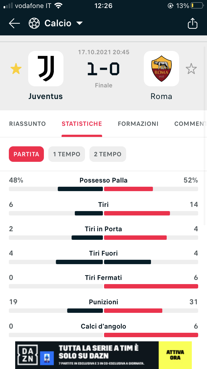
Task: Open the Calcio sport selector label
Action: [58, 24]
